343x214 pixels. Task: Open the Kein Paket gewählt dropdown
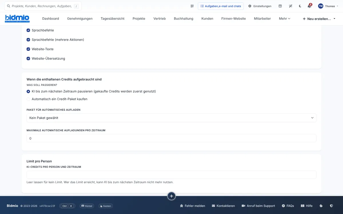(171, 118)
